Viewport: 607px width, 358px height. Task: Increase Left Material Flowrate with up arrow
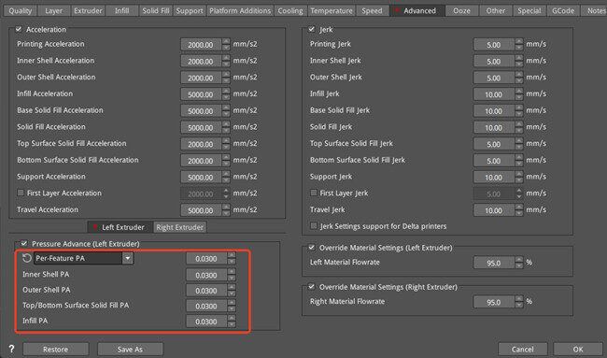[519, 260]
